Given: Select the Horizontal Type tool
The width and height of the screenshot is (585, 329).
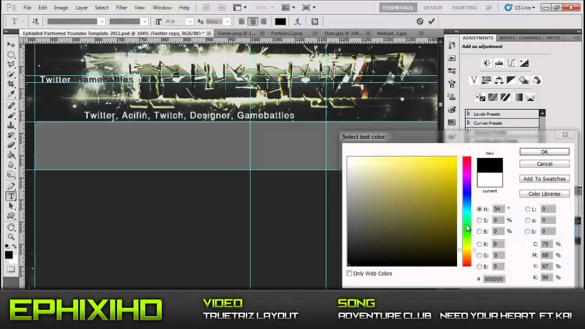Looking at the screenshot, I should click(x=11, y=196).
